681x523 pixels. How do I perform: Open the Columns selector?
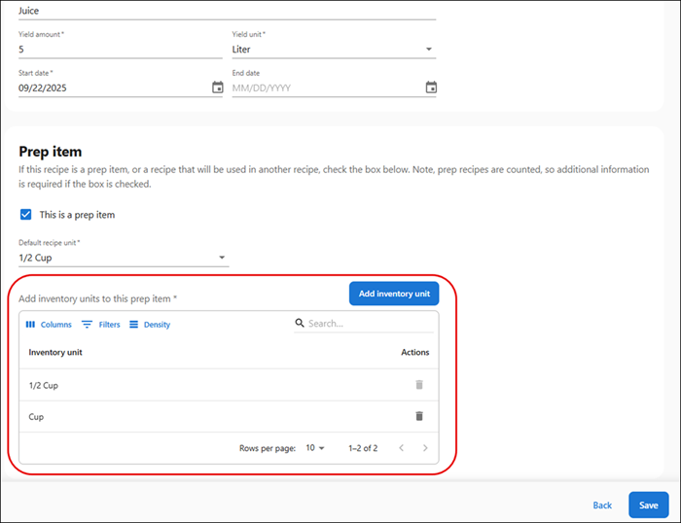pyautogui.click(x=49, y=325)
